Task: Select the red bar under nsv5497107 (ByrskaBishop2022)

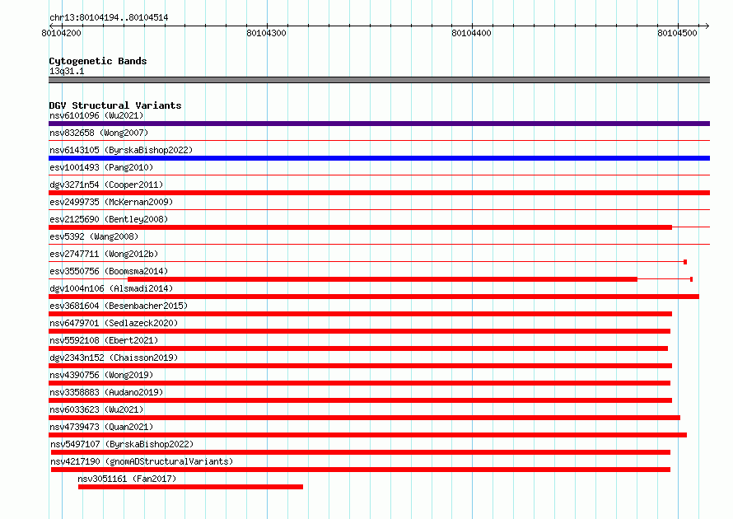Action: (361, 452)
